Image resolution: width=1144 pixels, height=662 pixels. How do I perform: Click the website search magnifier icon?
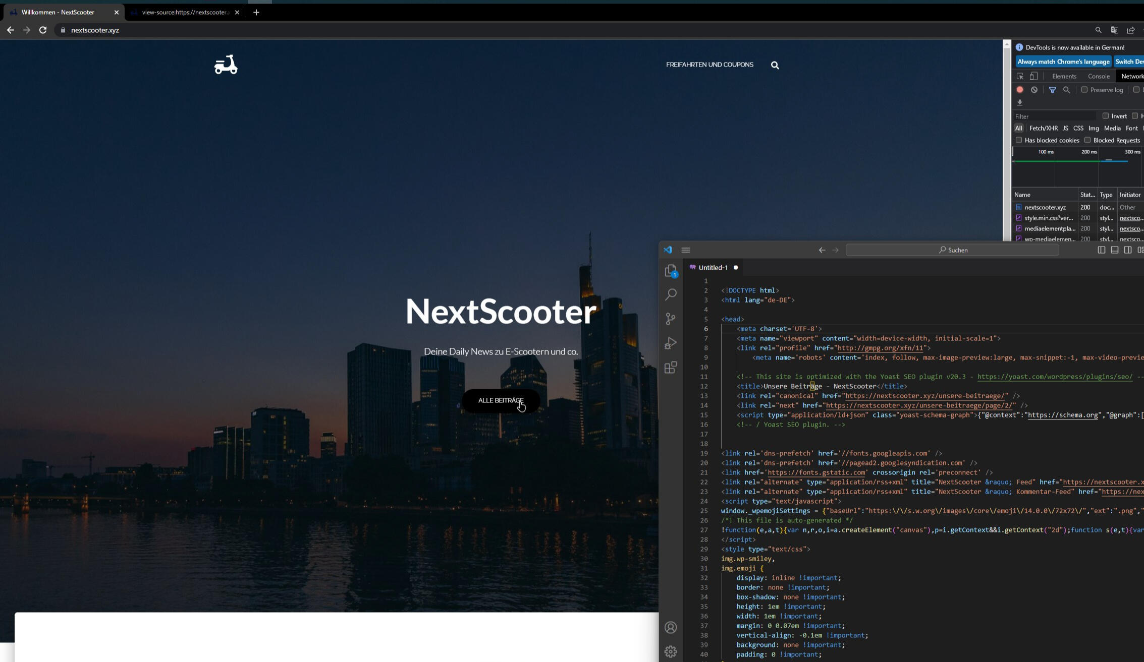point(775,65)
